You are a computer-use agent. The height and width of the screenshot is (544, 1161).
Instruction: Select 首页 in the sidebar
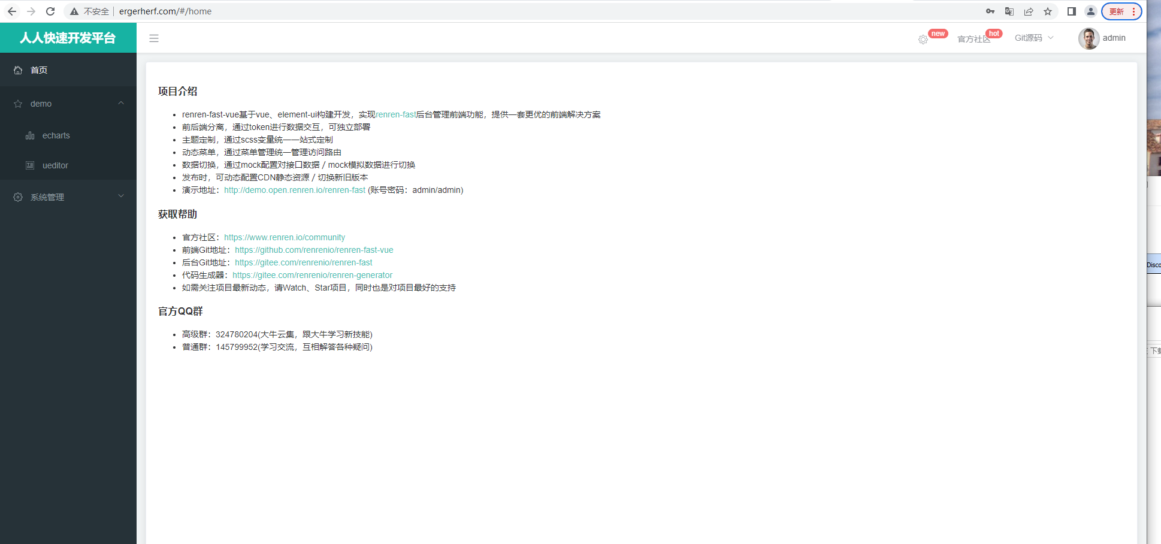(x=39, y=70)
